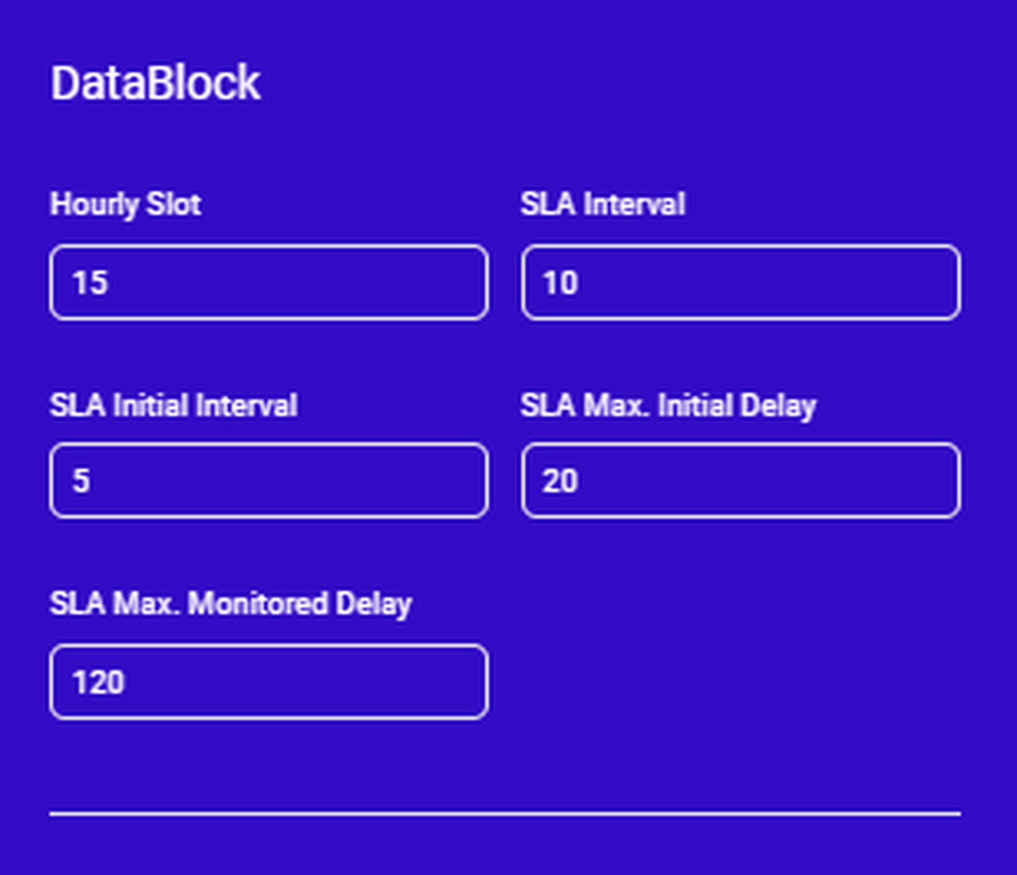1017x875 pixels.
Task: Click the number 20 in Max. Initial Delay
Action: click(x=560, y=480)
